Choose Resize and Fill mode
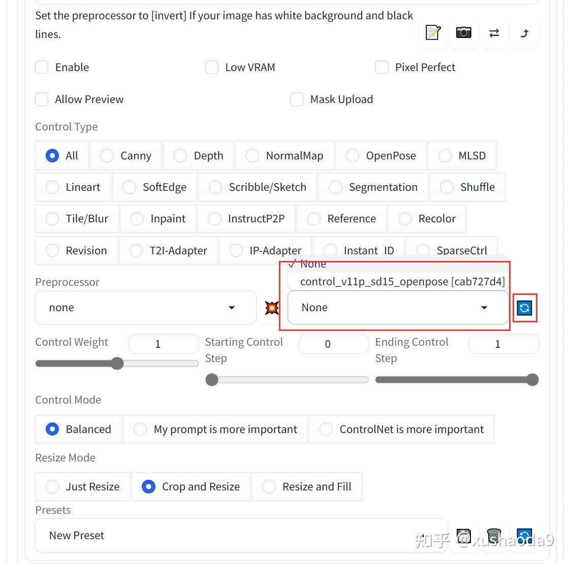569x564 pixels. coord(307,487)
